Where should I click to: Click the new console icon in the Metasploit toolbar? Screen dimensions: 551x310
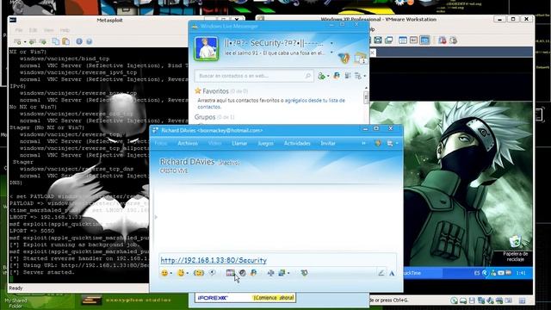pyautogui.click(x=17, y=41)
